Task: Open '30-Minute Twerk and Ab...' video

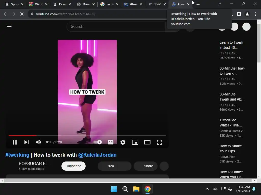Action: click(232, 97)
